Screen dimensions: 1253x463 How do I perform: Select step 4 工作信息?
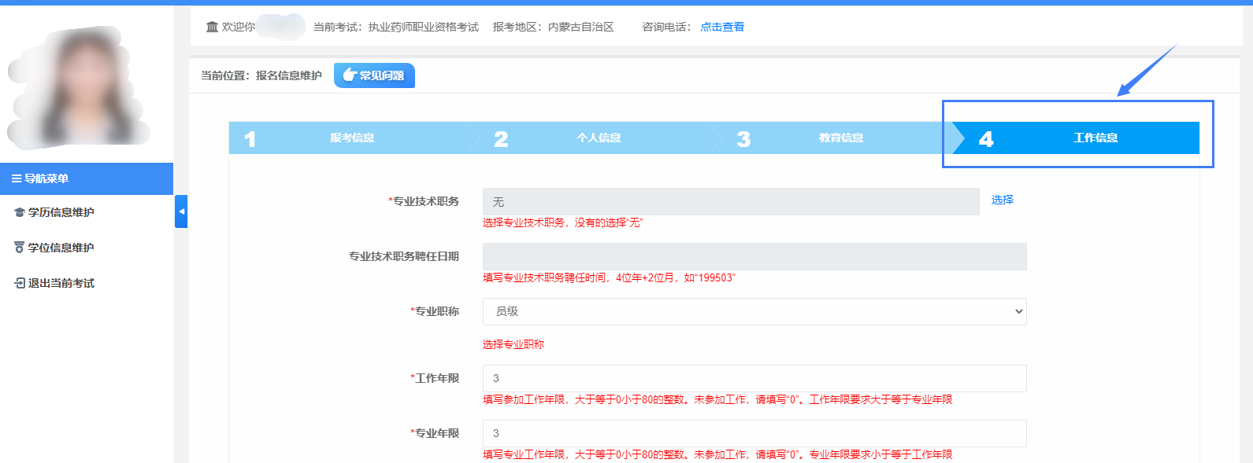[1094, 138]
